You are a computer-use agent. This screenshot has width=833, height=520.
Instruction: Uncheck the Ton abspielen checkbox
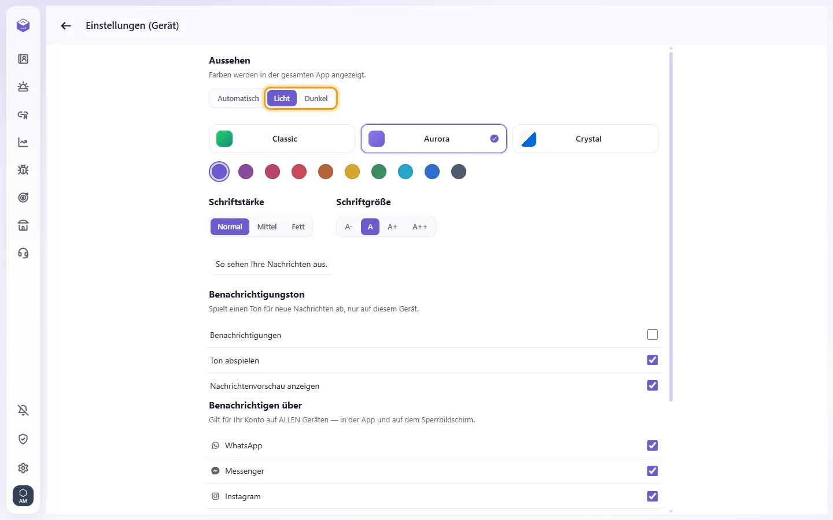[653, 360]
